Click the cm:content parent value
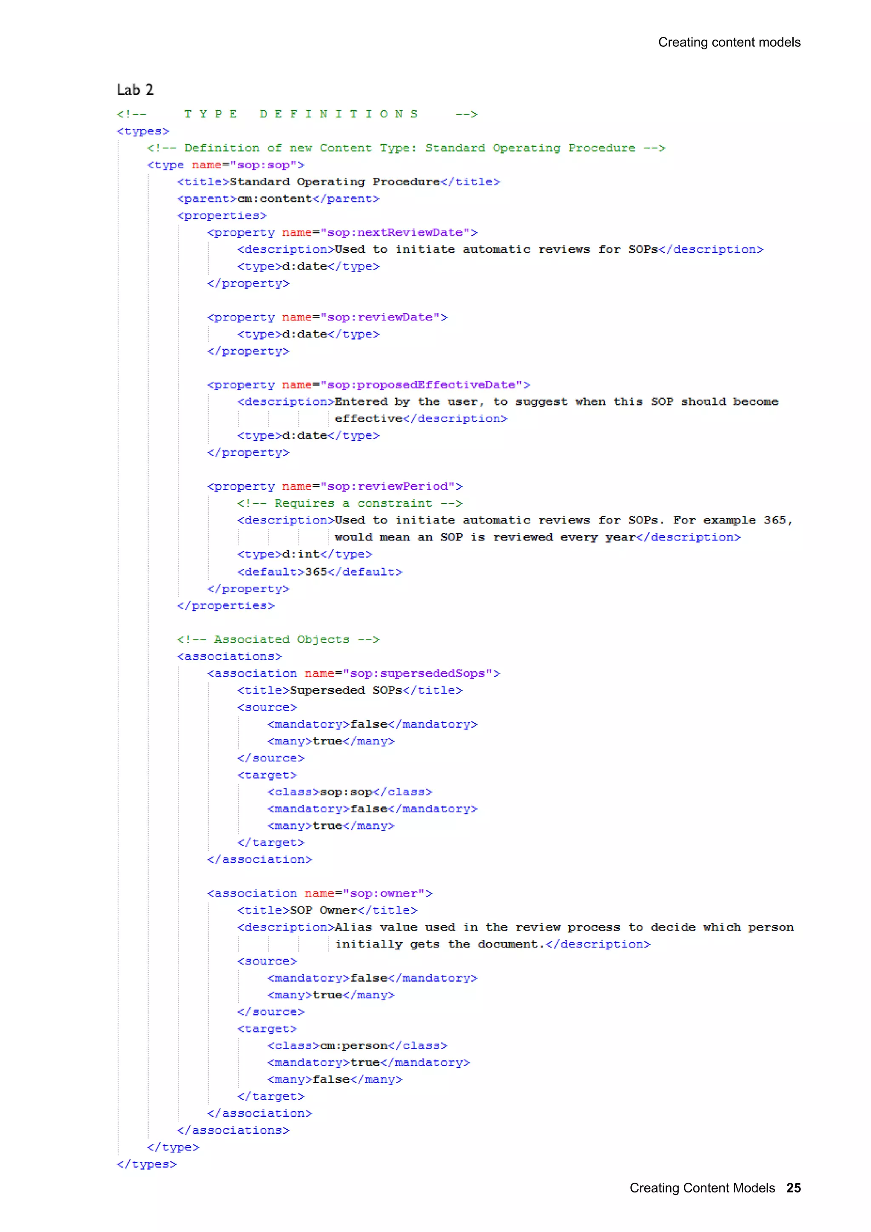Image resolution: width=871 pixels, height=1232 pixels. tap(274, 199)
